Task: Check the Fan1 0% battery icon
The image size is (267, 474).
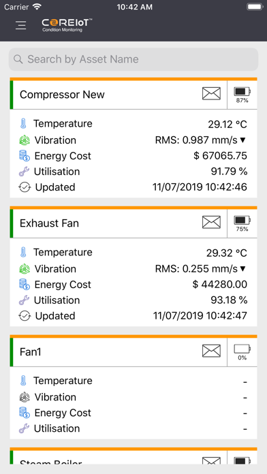Action: (242, 352)
